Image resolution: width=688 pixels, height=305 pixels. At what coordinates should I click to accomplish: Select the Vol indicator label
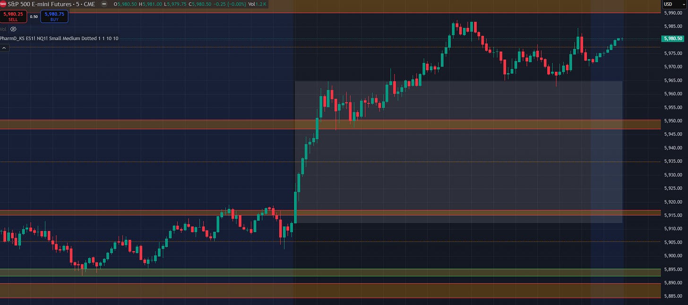point(3,29)
